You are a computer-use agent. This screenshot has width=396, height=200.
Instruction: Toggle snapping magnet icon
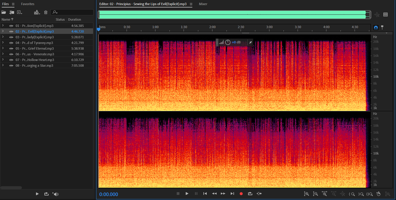coord(376,27)
